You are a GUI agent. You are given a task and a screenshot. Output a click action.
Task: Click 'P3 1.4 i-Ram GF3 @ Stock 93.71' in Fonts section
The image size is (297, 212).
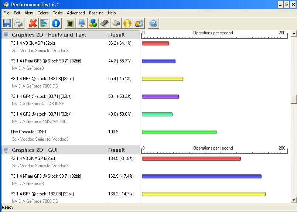coord(46,61)
